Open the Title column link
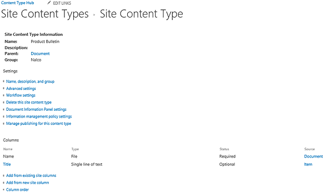The height and width of the screenshot is (196, 327). click(7, 164)
